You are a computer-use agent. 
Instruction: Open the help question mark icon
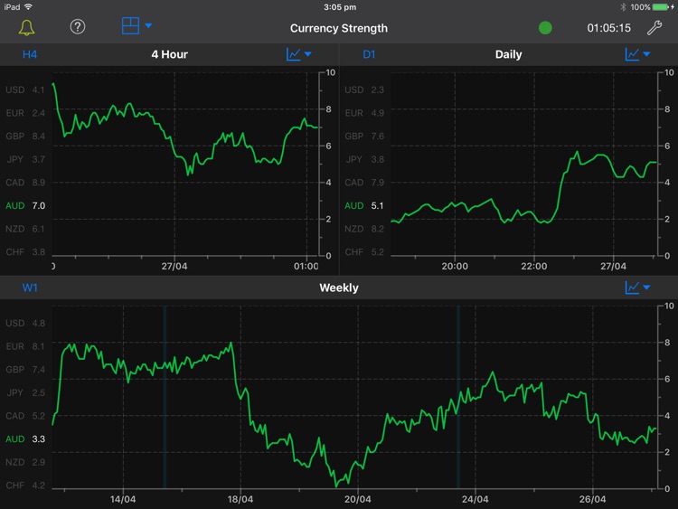(78, 27)
